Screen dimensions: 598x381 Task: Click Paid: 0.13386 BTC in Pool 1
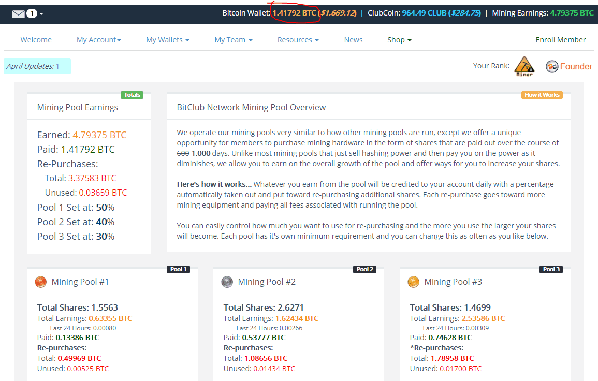point(68,338)
